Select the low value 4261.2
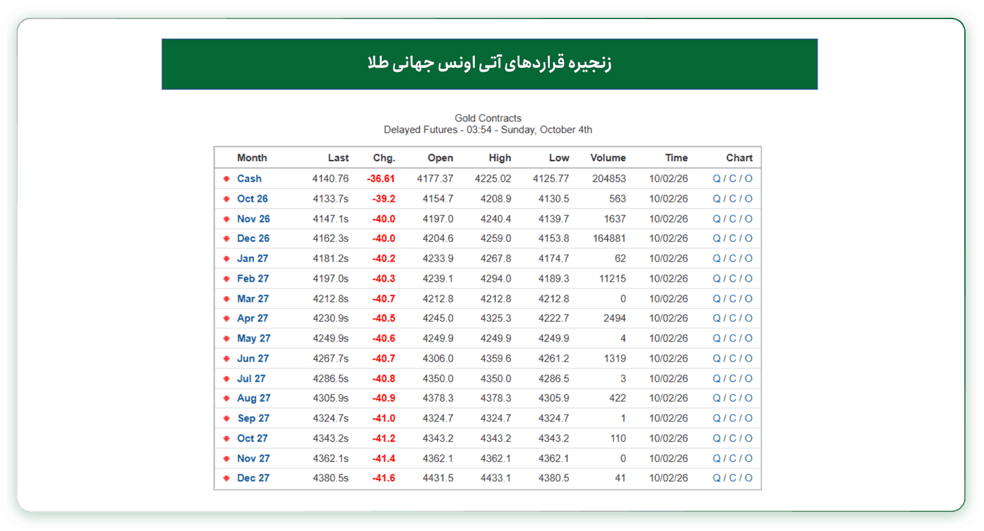The width and height of the screenshot is (984, 531). pos(554,358)
